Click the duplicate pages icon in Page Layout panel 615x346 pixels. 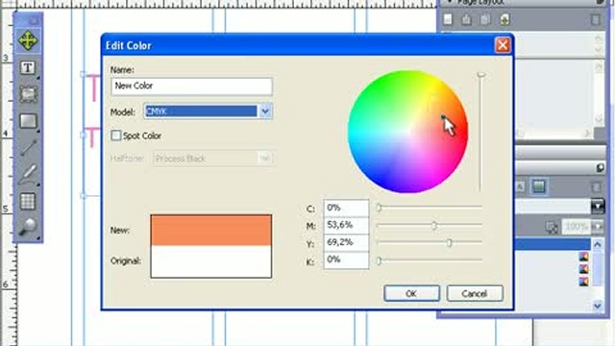[485, 19]
